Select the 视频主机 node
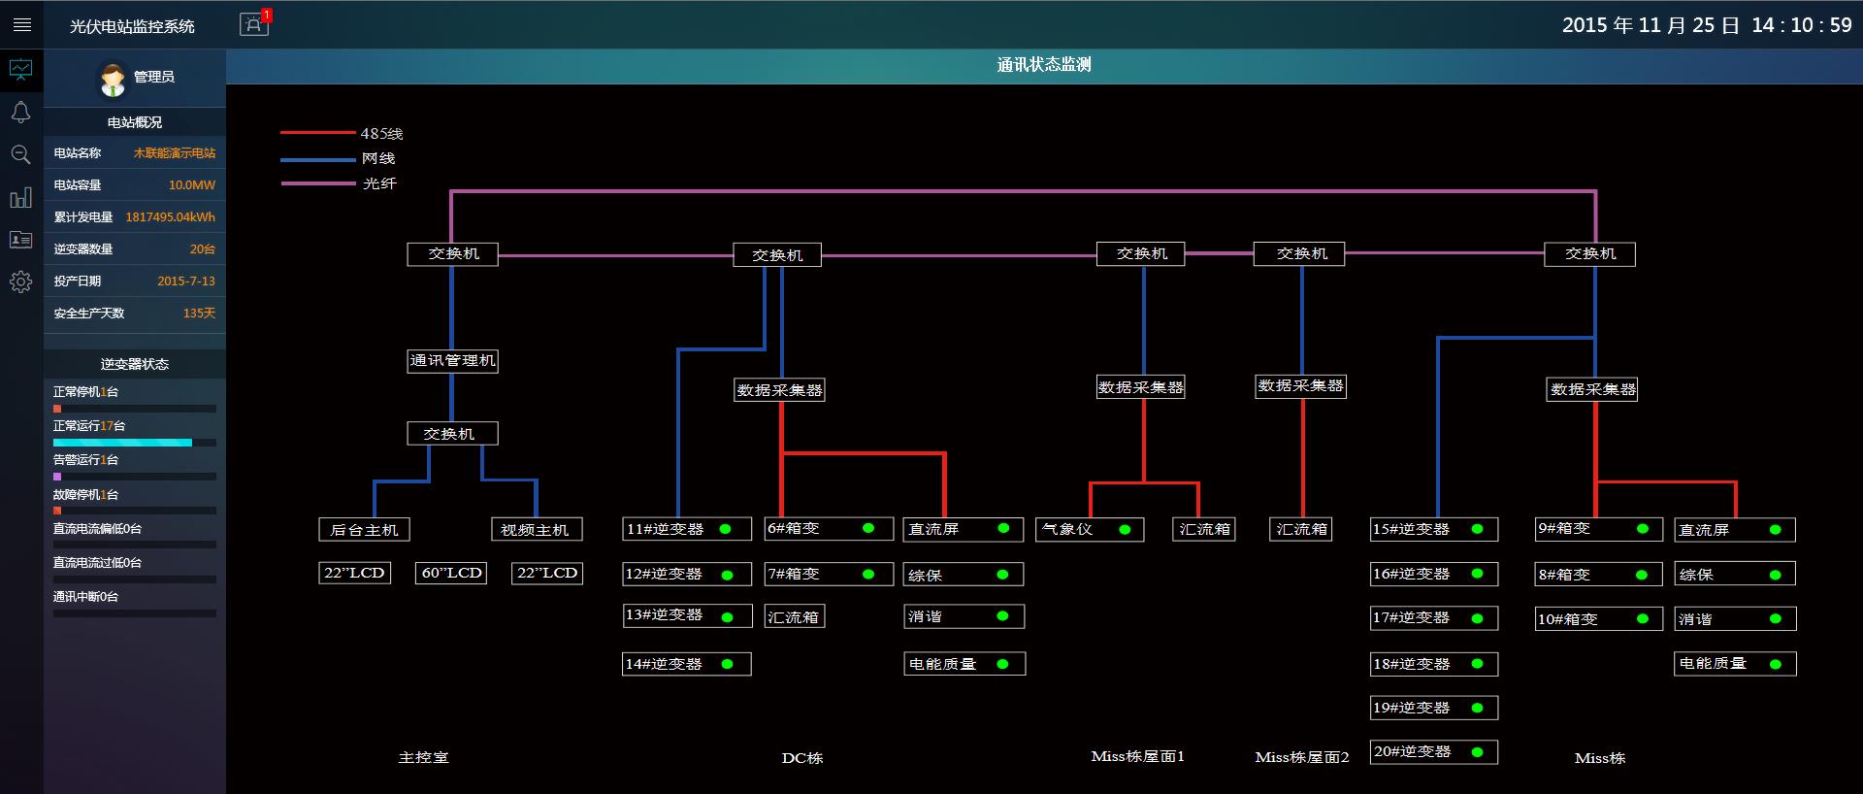The height and width of the screenshot is (794, 1863). click(537, 529)
